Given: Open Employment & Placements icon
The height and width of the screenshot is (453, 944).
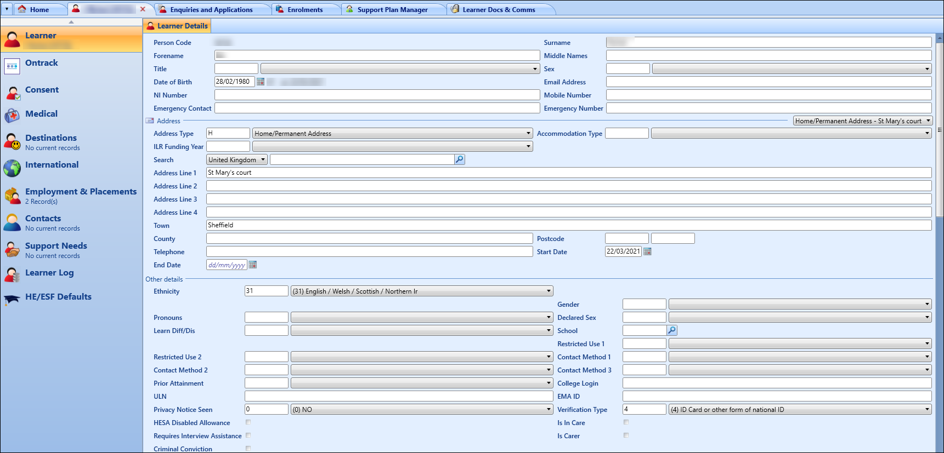Looking at the screenshot, I should [x=12, y=195].
